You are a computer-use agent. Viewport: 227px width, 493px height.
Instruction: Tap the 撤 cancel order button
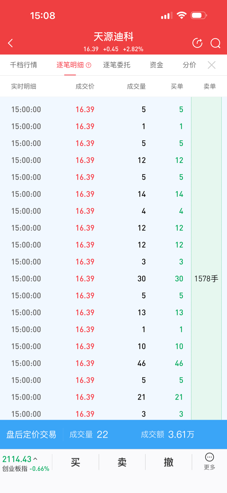click(x=168, y=462)
